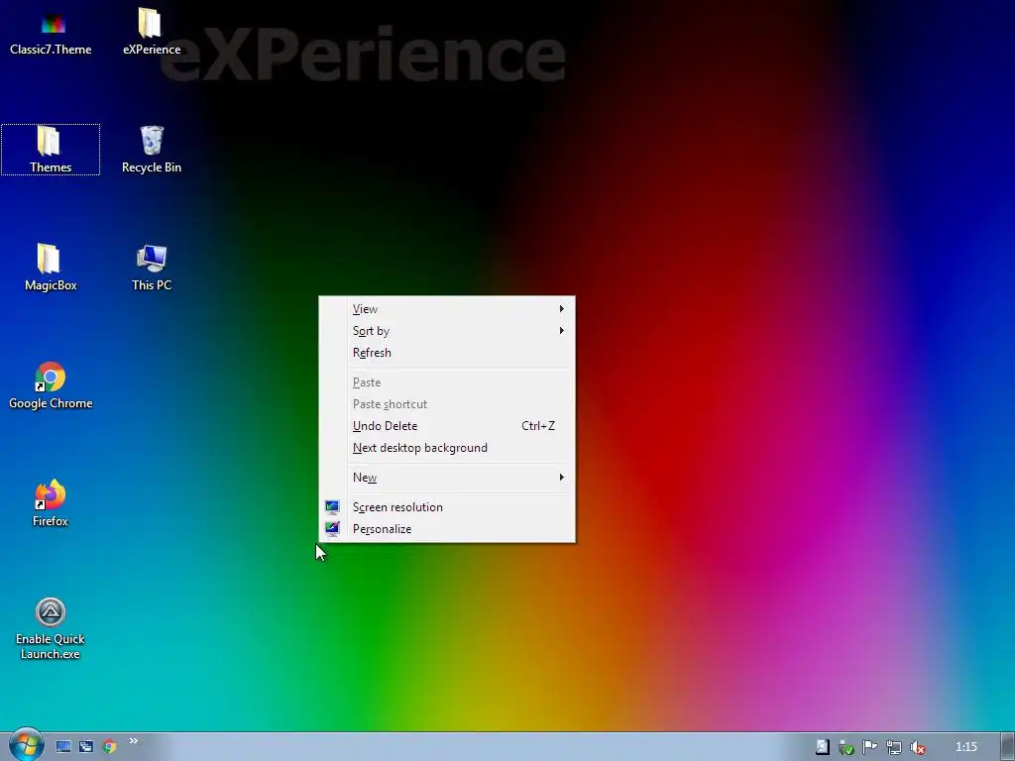The image size is (1015, 761).
Task: Open Screen resolution settings
Action: click(447, 507)
